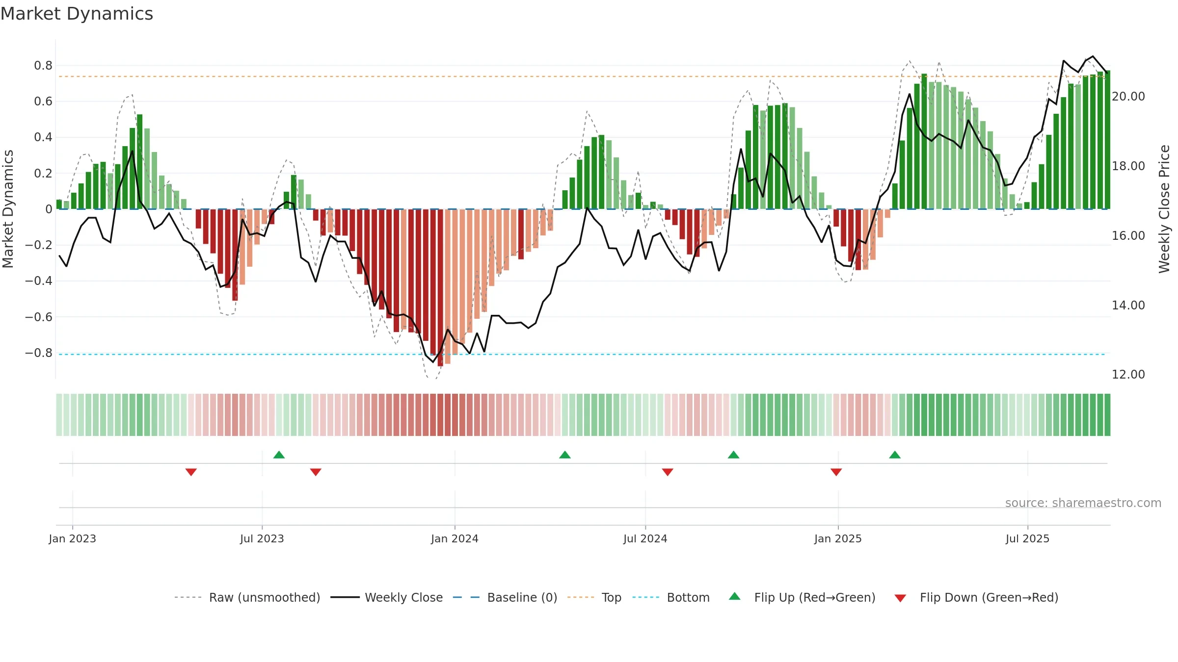The height and width of the screenshot is (662, 1178).
Task: Toggle the Baseline (0) legend entry
Action: click(505, 597)
